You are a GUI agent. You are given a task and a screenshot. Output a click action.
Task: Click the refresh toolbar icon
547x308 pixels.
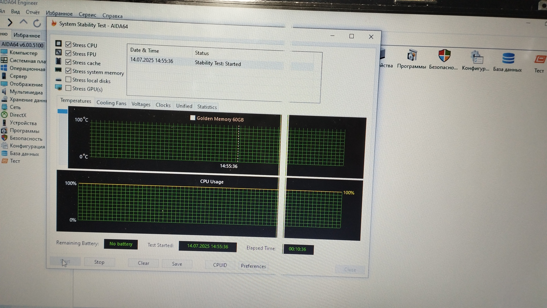point(37,23)
